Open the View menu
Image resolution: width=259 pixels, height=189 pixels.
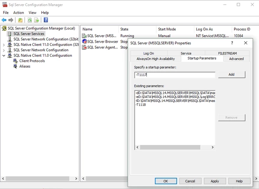coord(32,13)
